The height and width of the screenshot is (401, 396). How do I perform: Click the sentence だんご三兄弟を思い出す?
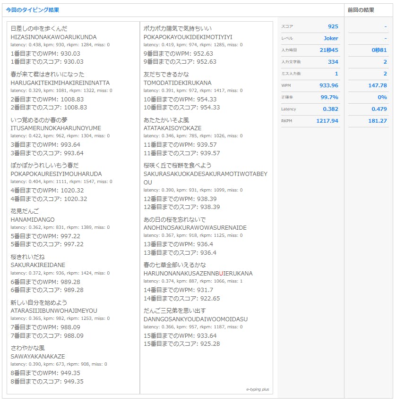point(175,310)
